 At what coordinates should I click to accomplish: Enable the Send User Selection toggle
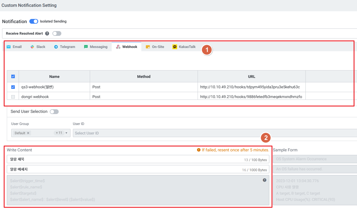[54, 112]
